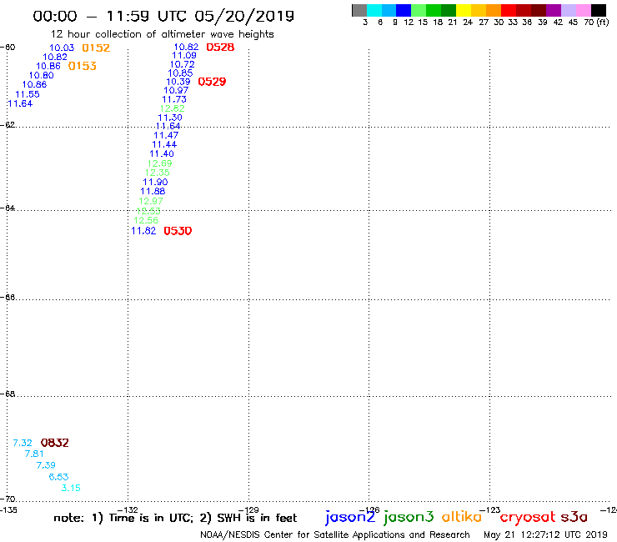Click the wave height value 10.39
This screenshot has height=542, width=617.
[178, 82]
